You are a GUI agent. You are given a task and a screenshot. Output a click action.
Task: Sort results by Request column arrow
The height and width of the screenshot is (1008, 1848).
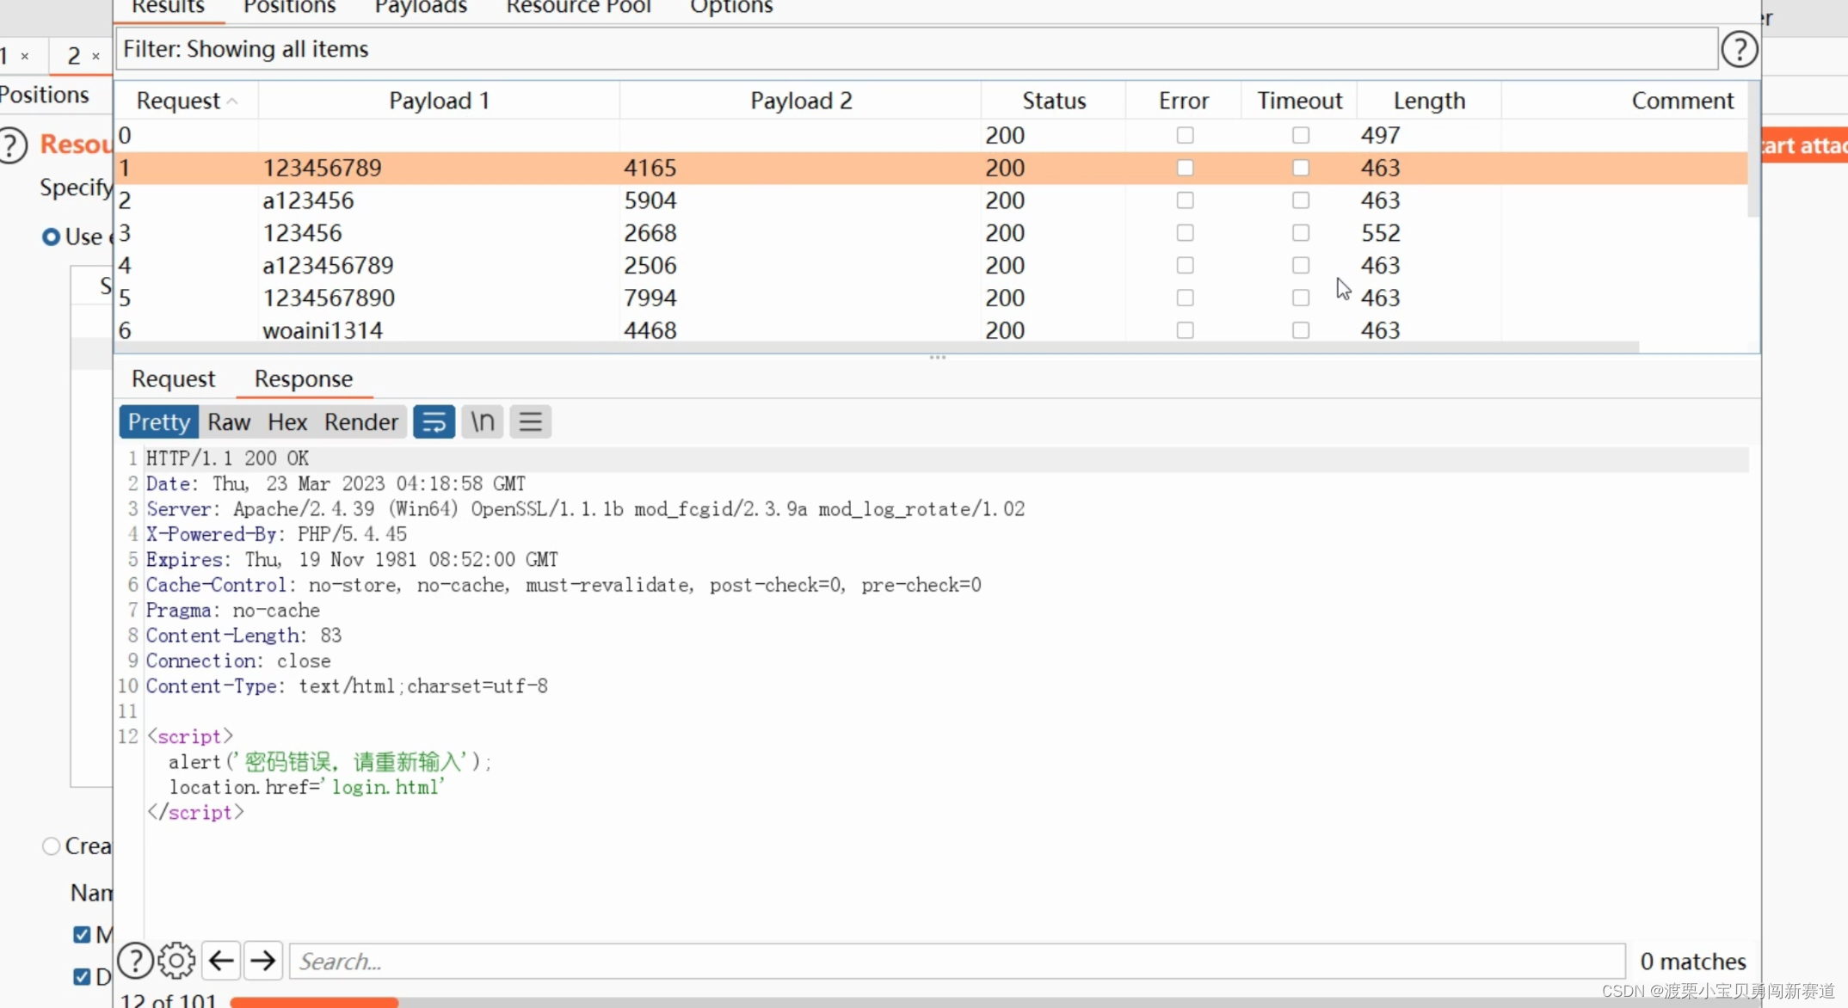pos(231,101)
